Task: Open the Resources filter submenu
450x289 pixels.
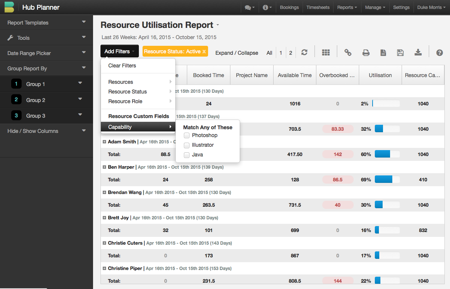Action: pos(138,82)
